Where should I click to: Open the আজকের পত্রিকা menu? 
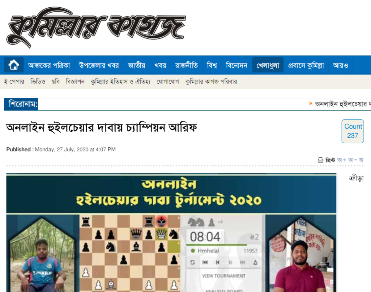pyautogui.click(x=49, y=65)
